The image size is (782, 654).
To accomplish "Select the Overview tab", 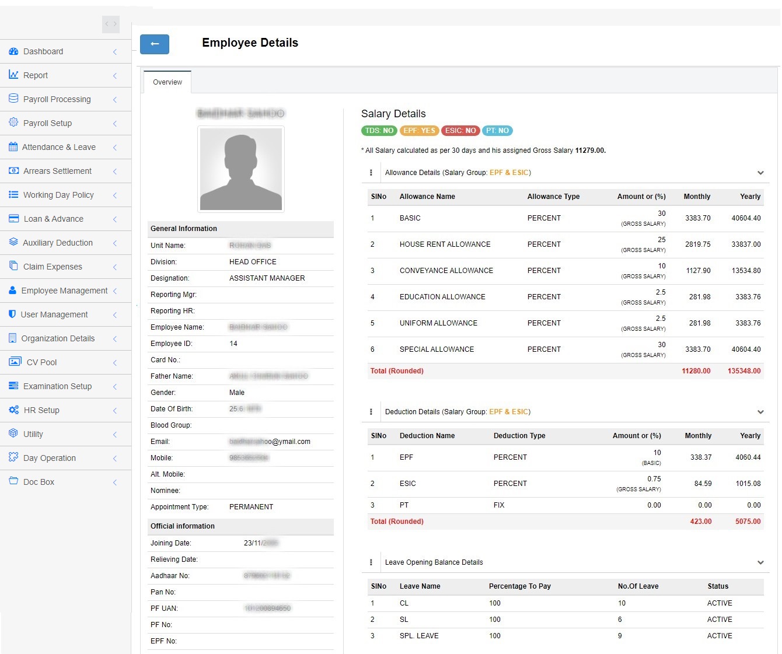I will (x=167, y=82).
